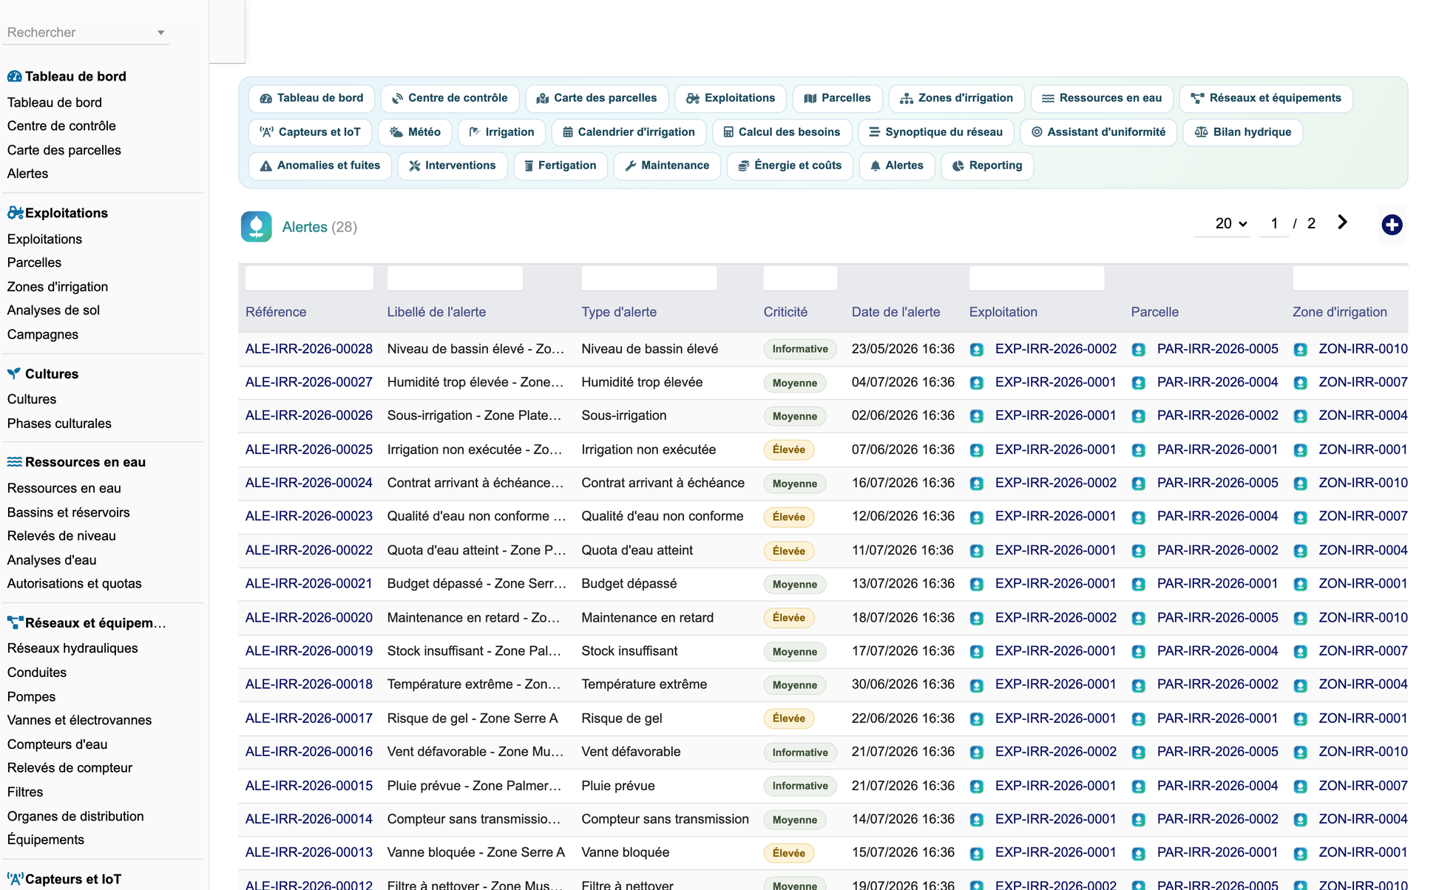Open parcelle icon in ALE-IRR-2026-00027 row
The width and height of the screenshot is (1439, 890).
pos(1139,383)
